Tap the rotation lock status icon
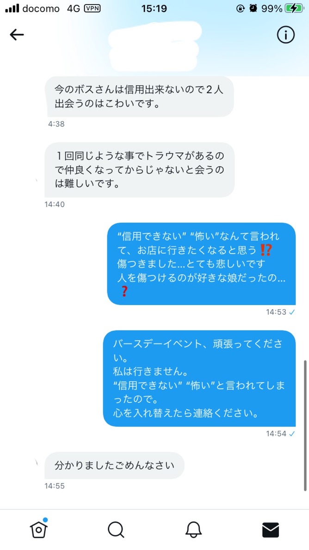This screenshot has height=550, width=309. (x=241, y=8)
